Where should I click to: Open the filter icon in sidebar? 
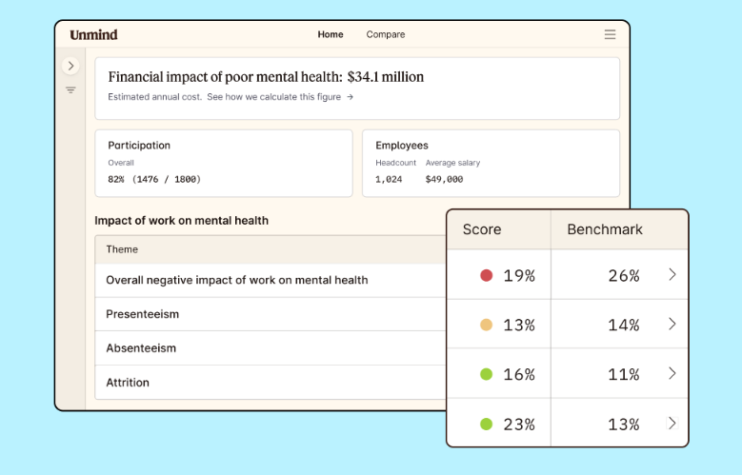70,90
